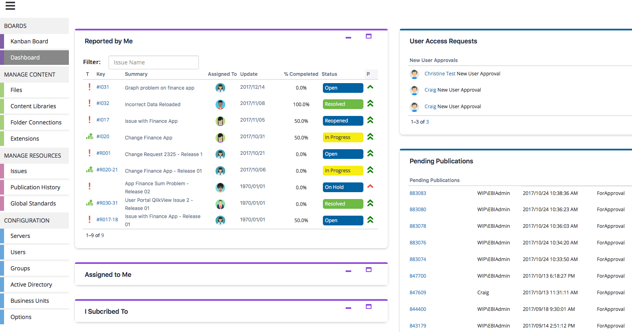The image size is (632, 332).
Task: Maximize the Reported by Me panel
Action: coord(369,36)
